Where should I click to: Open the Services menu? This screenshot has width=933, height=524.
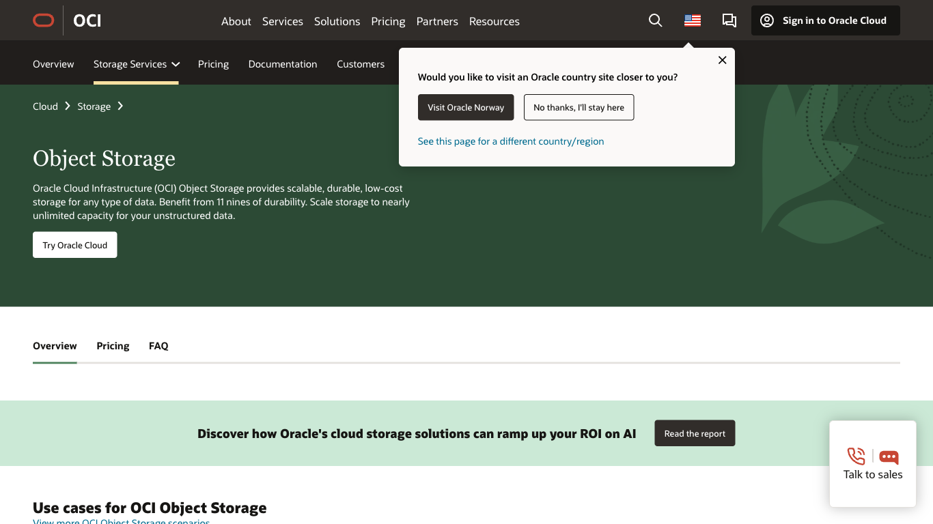coord(282,21)
